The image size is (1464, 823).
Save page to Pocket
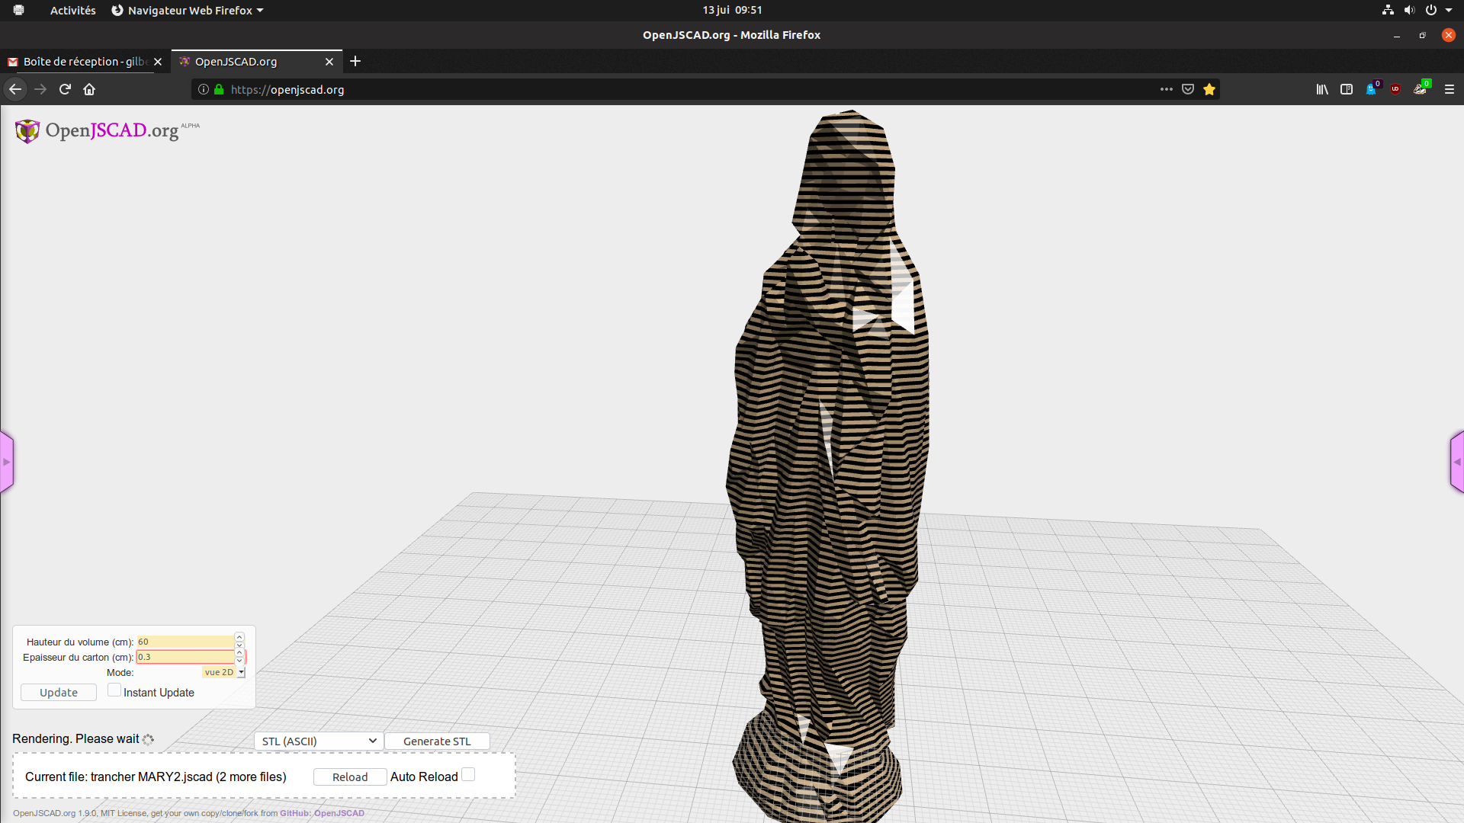click(x=1187, y=89)
